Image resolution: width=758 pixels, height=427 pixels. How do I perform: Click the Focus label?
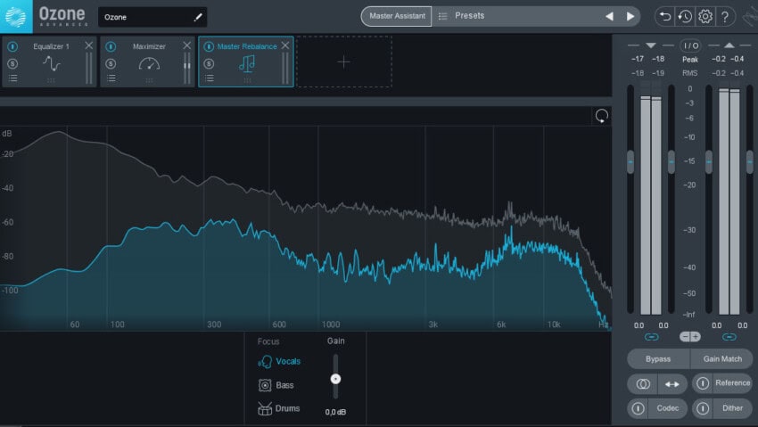coord(268,341)
